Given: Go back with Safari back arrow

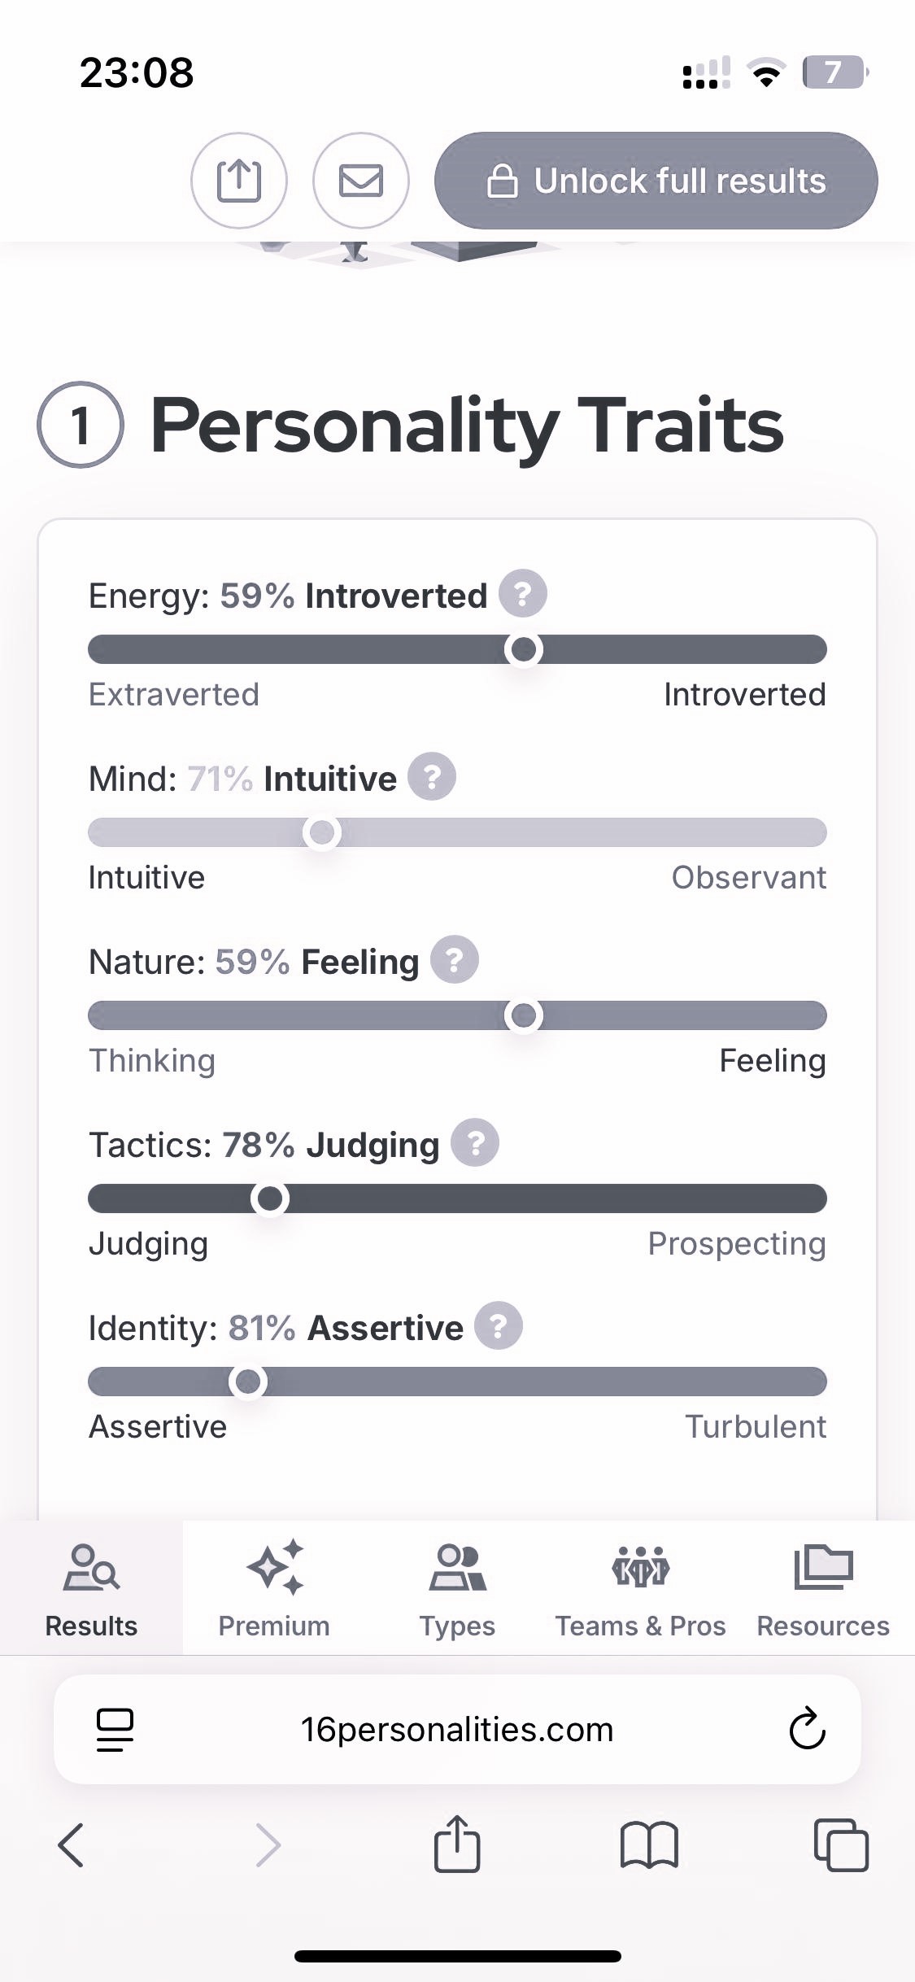Looking at the screenshot, I should [72, 1844].
